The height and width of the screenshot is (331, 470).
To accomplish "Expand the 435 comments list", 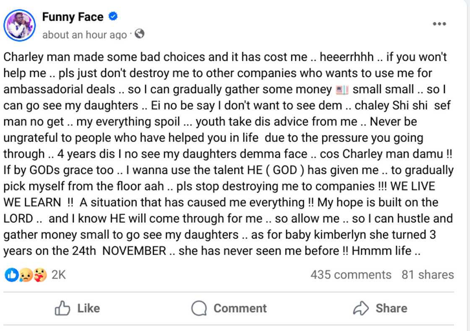I will [351, 275].
